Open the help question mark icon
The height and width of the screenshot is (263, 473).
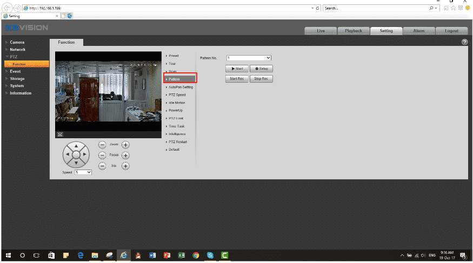click(464, 42)
